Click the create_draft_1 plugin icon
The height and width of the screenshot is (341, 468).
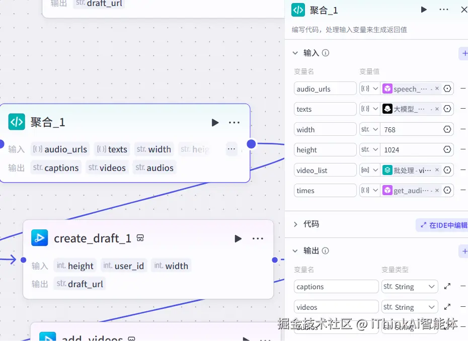click(39, 238)
